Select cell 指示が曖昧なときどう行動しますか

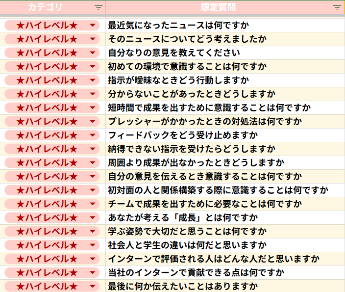tap(225, 80)
